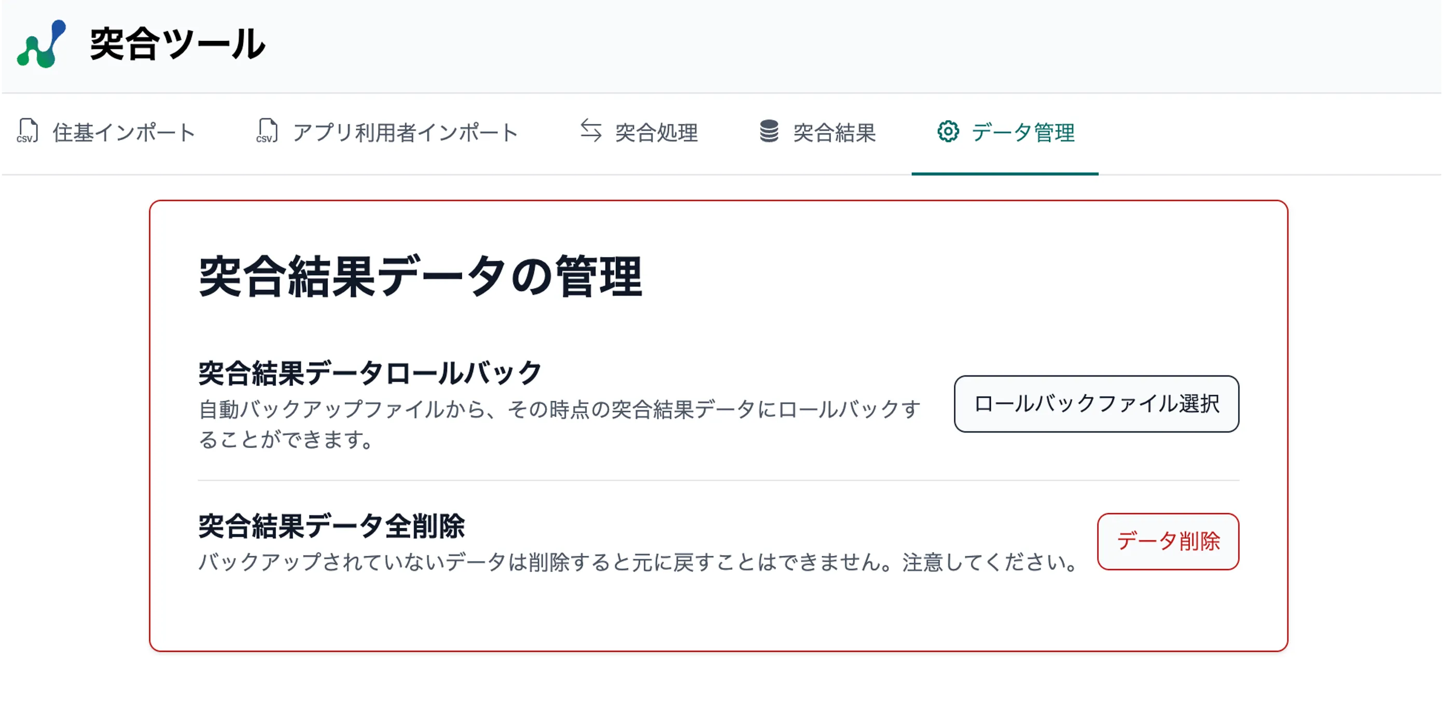The width and height of the screenshot is (1443, 701).
Task: Click the gear icon for データ管理
Action: pyautogui.click(x=948, y=132)
